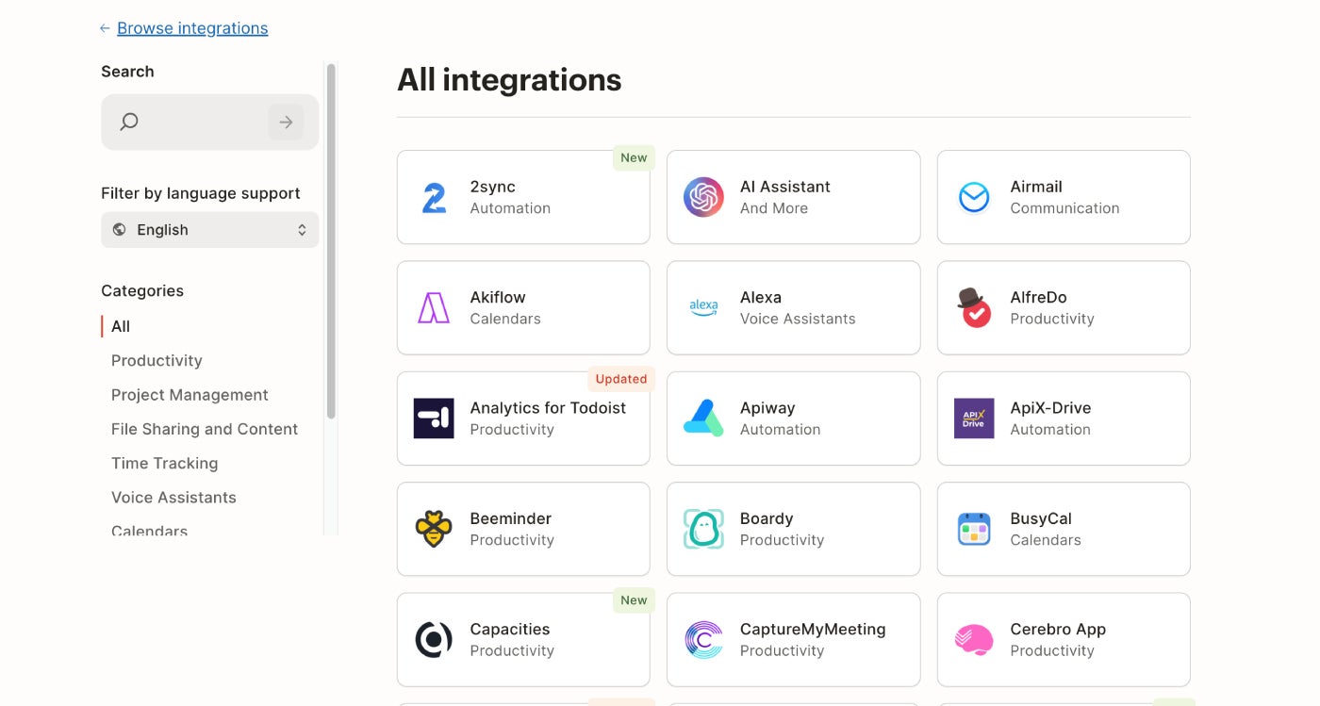Open the AI Assistant integration title
Screen dimensions: 1320x706
coord(785,187)
